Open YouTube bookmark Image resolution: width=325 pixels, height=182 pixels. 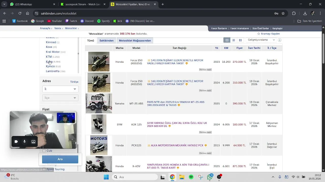coord(54,21)
